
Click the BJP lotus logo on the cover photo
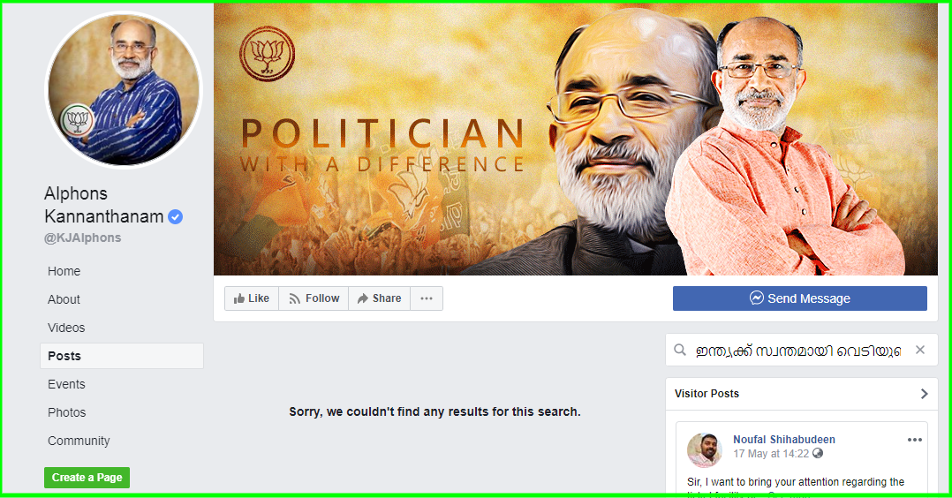[267, 54]
